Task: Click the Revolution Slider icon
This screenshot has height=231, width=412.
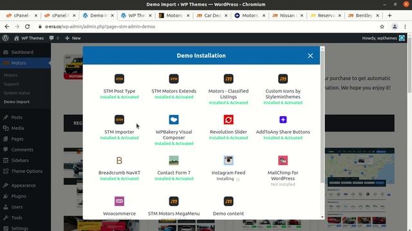Action: pos(229,120)
